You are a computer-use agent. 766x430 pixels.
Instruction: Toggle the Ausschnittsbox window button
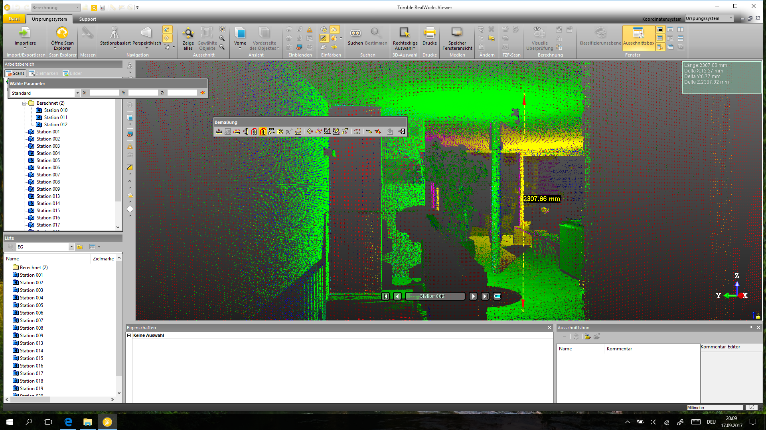point(638,38)
